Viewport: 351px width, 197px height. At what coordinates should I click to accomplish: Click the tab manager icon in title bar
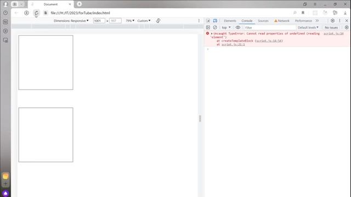click(x=305, y=4)
